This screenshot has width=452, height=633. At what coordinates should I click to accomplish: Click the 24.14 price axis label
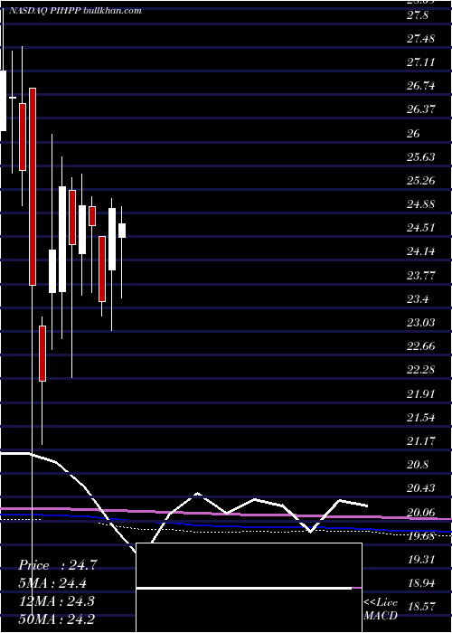(420, 252)
